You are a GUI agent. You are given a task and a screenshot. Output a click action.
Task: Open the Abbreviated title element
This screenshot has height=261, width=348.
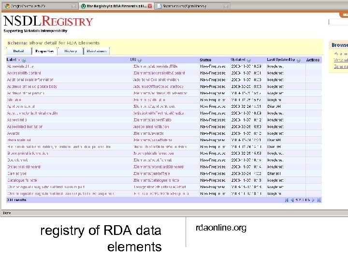click(20, 66)
